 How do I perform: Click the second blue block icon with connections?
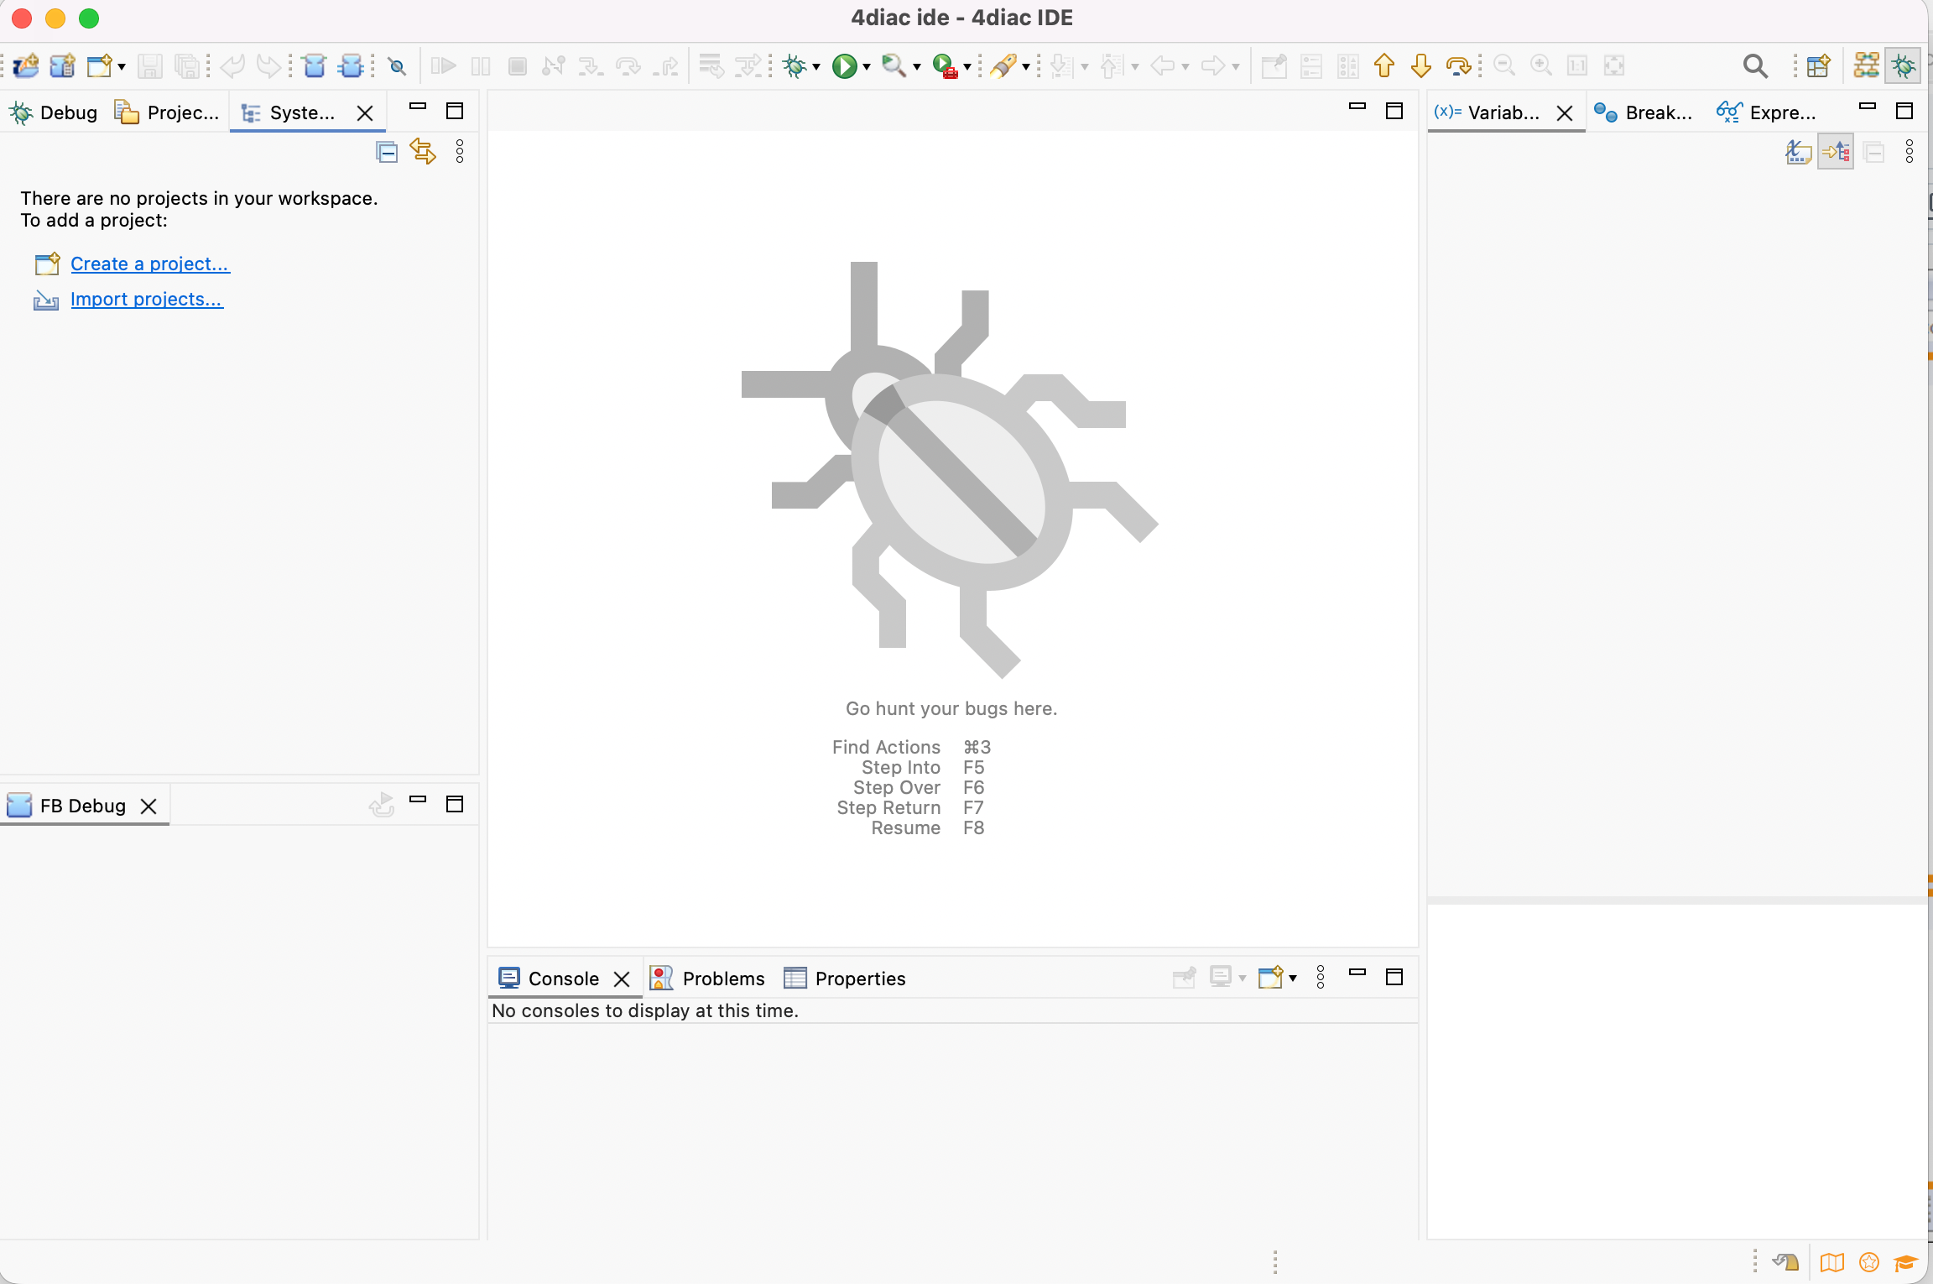(352, 65)
